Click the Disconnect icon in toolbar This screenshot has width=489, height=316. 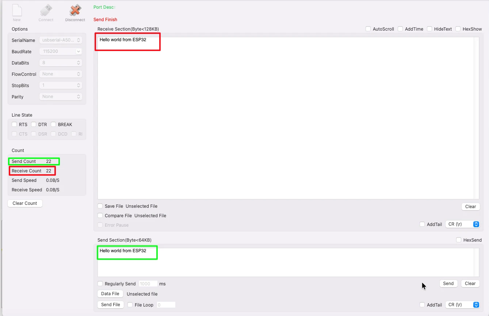[x=75, y=11]
